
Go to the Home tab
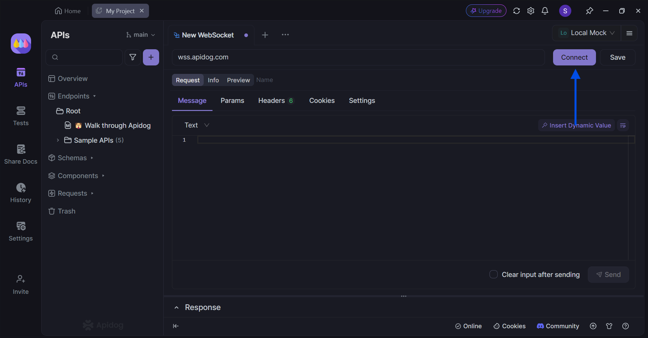68,11
